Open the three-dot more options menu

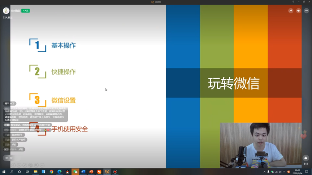tap(306, 11)
